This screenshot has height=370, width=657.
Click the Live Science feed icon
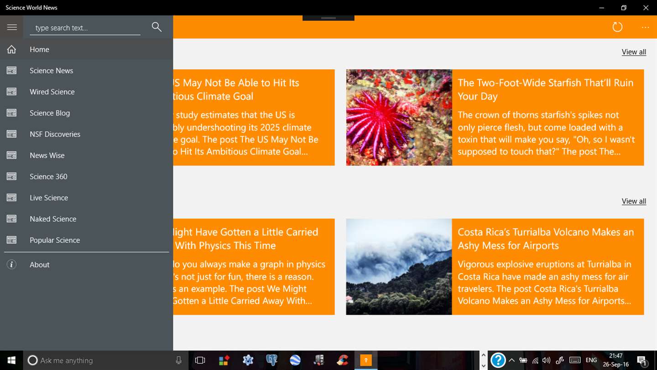pos(11,198)
